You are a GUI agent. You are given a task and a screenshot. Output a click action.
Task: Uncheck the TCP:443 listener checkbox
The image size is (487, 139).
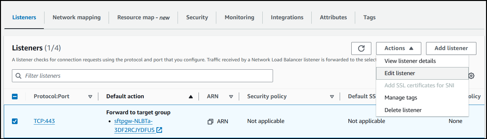[x=15, y=121]
